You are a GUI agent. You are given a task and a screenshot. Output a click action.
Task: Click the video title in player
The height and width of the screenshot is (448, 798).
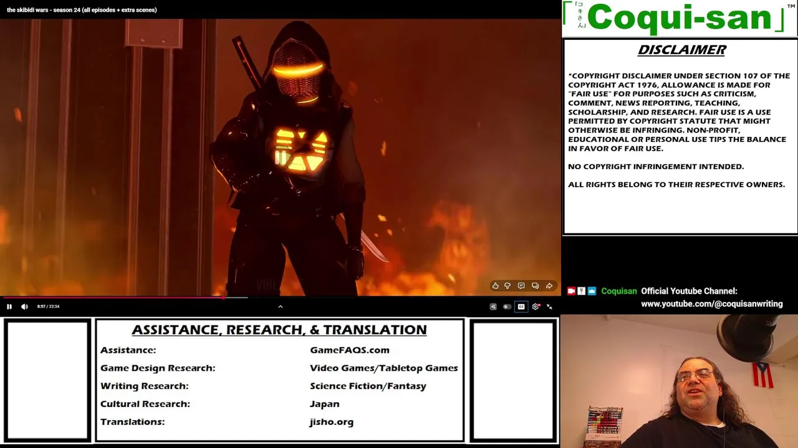click(82, 10)
